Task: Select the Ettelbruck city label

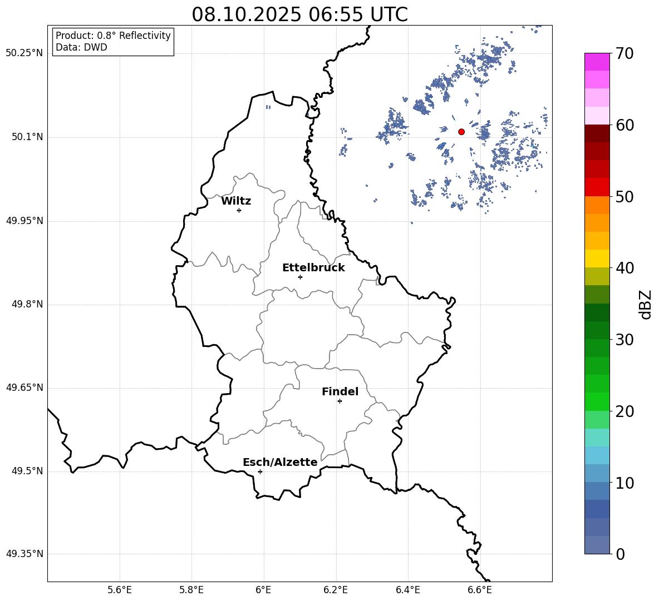Action: click(x=313, y=268)
